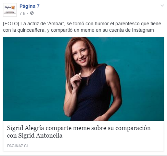Click the dot separator beside timestamp
This screenshot has width=167, height=156.
(27, 14)
